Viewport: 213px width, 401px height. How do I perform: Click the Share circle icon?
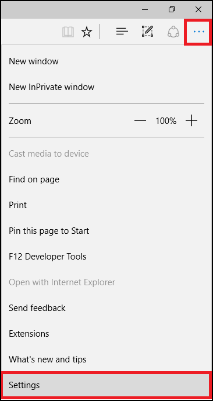tap(173, 32)
